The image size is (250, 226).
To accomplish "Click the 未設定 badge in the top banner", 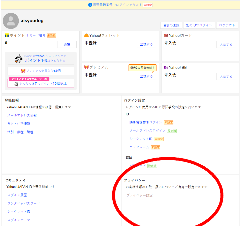I will (148, 5).
